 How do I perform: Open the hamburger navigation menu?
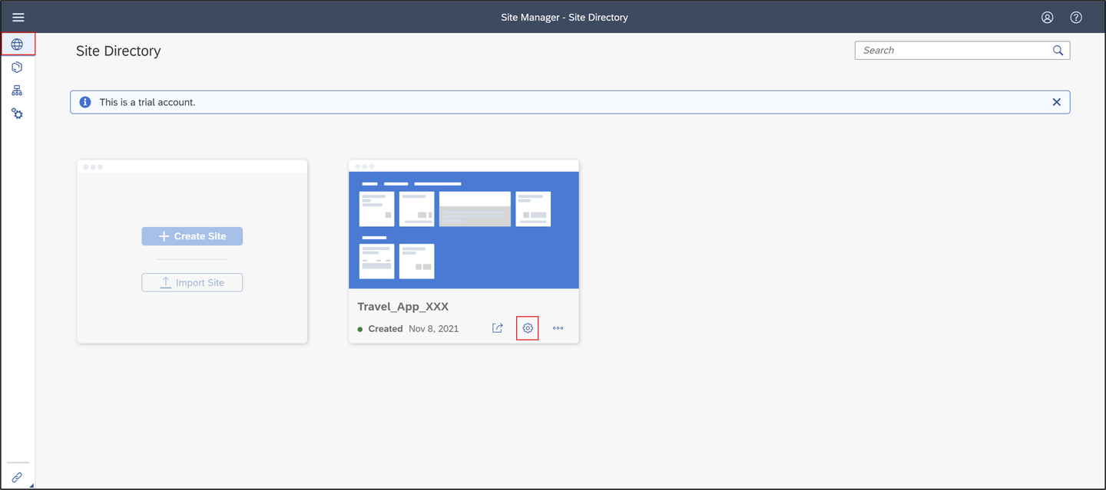pyautogui.click(x=18, y=17)
